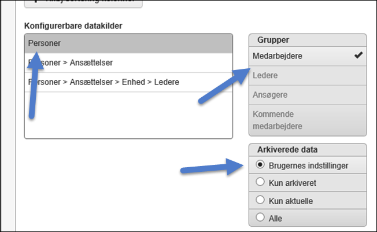Viewport: 377px width, 232px height.
Task: Click the 'Arkiverede data' panel header
Action: 307,150
